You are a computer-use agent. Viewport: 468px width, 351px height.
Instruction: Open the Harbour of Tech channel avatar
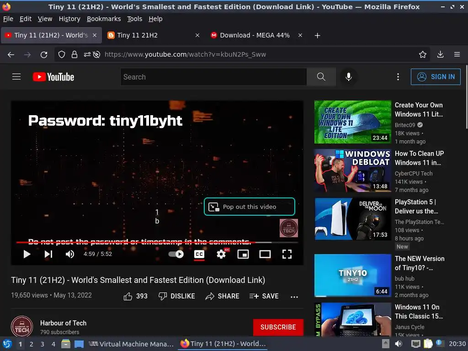point(22,326)
